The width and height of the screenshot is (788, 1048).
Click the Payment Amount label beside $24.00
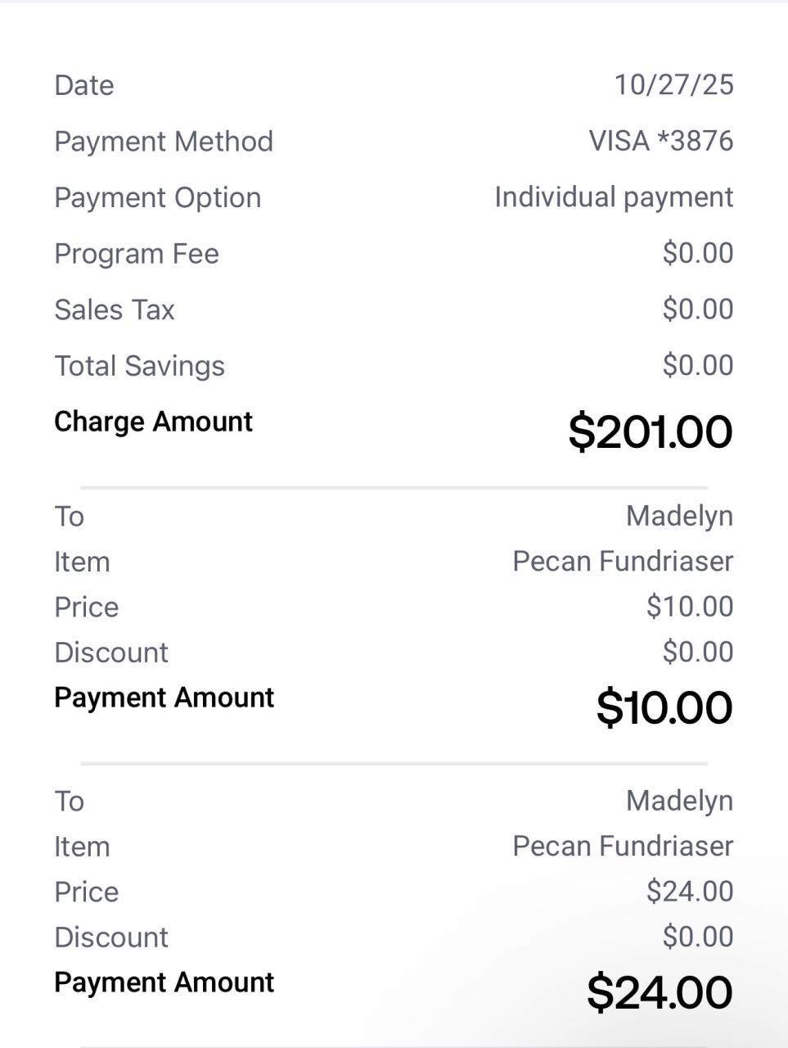(164, 982)
